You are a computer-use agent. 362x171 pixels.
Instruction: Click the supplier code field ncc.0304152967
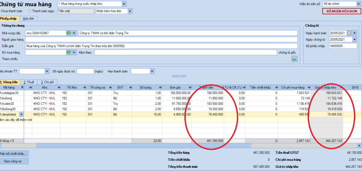point(46,33)
